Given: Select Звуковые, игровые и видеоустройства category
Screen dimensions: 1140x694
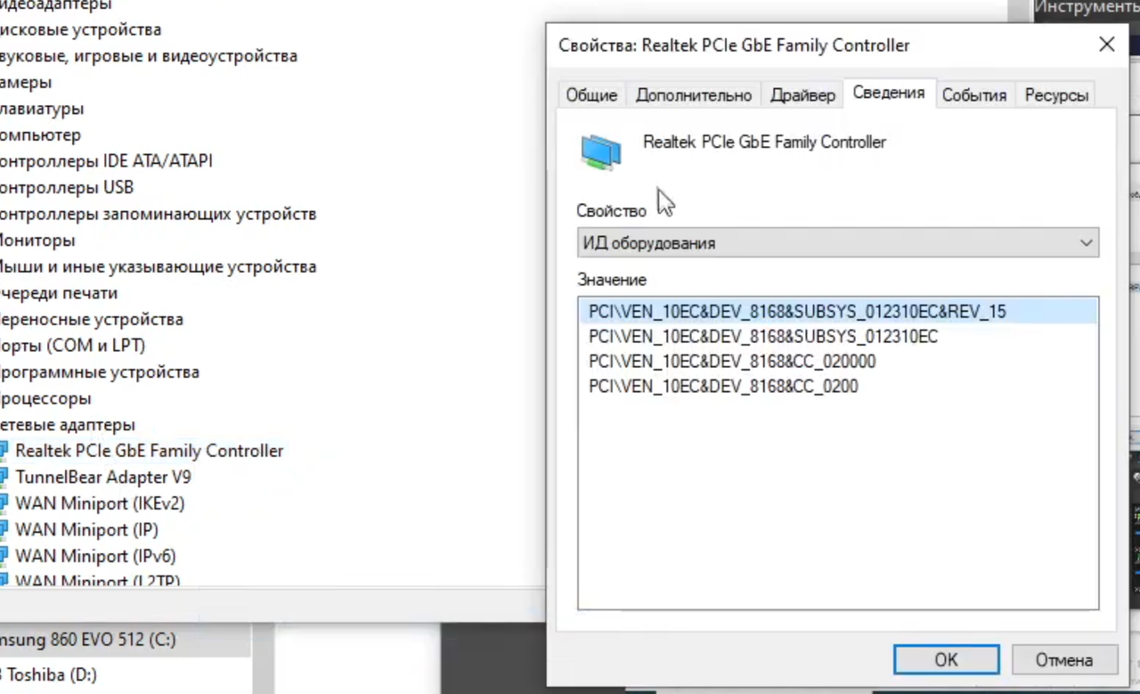Looking at the screenshot, I should coord(149,56).
